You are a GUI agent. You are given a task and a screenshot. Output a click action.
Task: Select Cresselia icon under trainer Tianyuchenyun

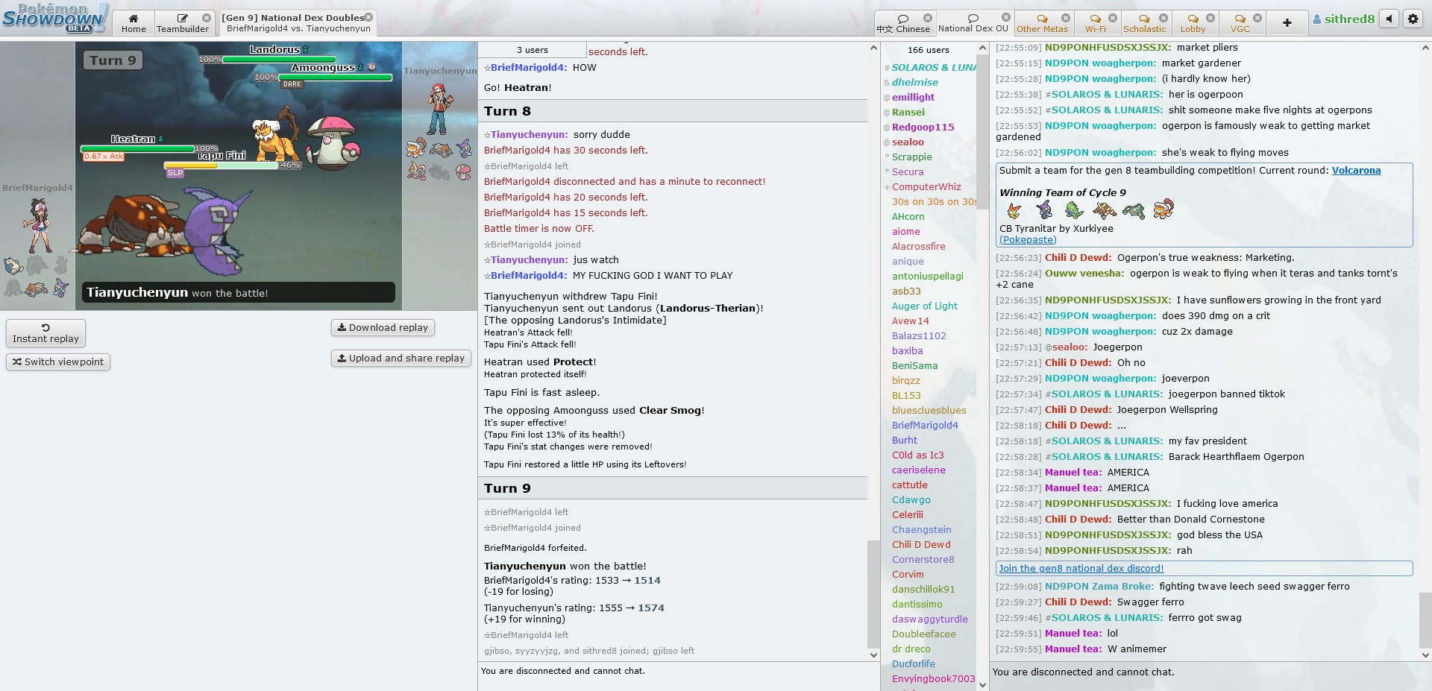416,171
